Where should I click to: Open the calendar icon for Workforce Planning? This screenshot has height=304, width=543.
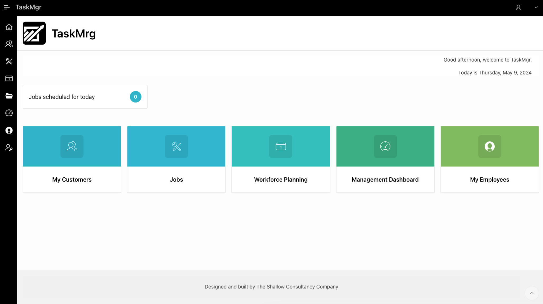pos(9,78)
